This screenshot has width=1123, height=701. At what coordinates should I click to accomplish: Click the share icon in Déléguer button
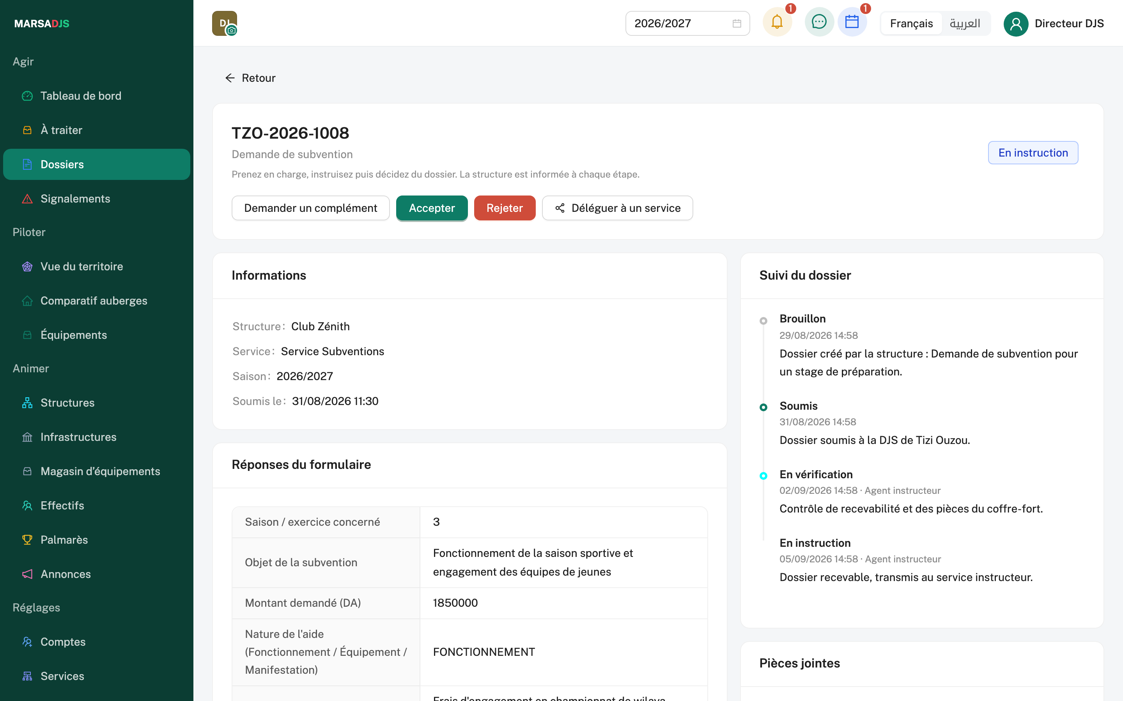(560, 208)
